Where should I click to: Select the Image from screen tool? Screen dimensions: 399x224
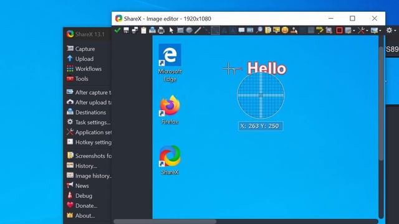[x=276, y=30]
